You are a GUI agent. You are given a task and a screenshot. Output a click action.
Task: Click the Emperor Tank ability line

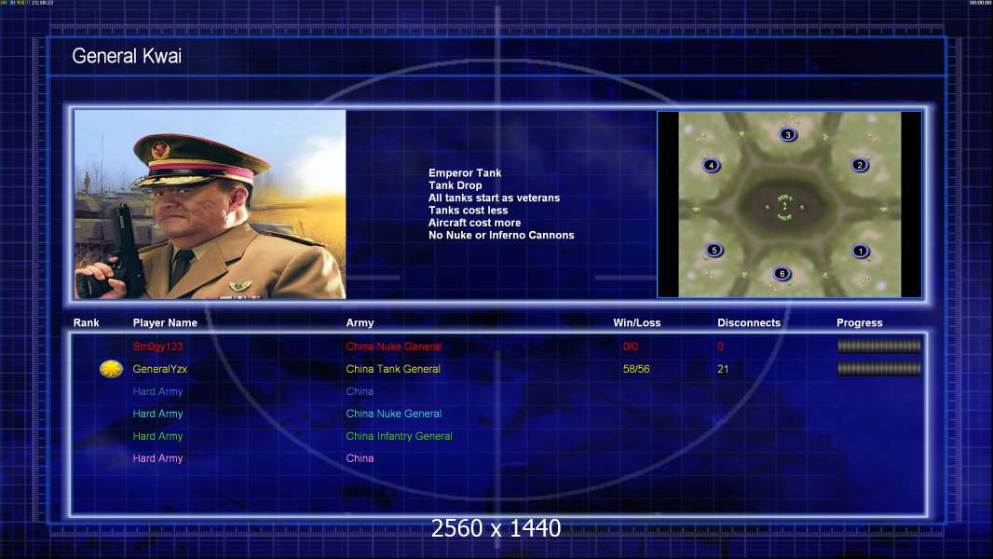(465, 173)
